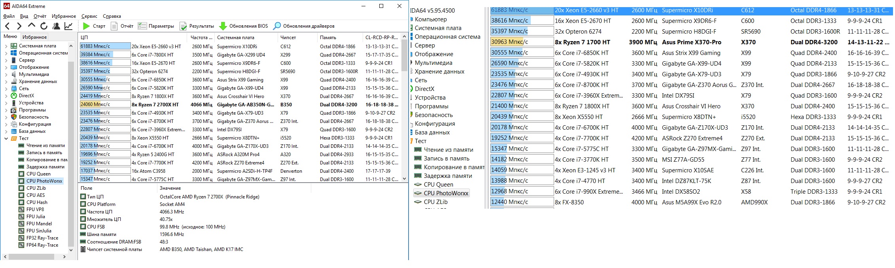Open the Справка menu
Image resolution: width=895 pixels, height=268 pixels.
coord(112,16)
